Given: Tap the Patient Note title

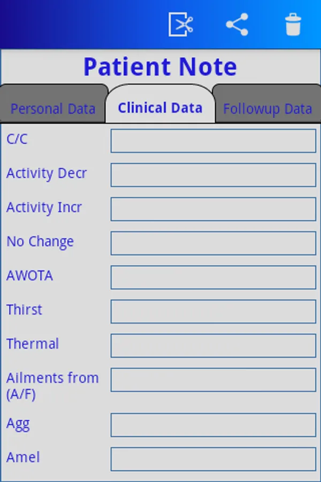Looking at the screenshot, I should pyautogui.click(x=160, y=67).
